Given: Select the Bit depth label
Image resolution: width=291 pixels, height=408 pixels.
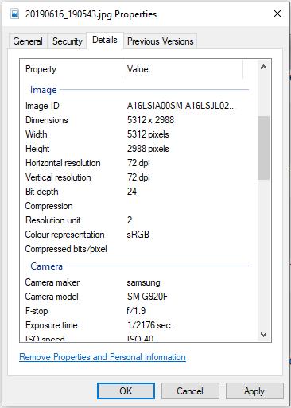Looking at the screenshot, I should pyautogui.click(x=42, y=192).
